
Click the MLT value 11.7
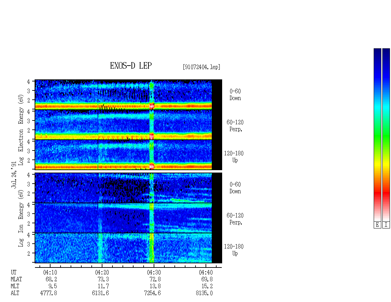[103, 286]
